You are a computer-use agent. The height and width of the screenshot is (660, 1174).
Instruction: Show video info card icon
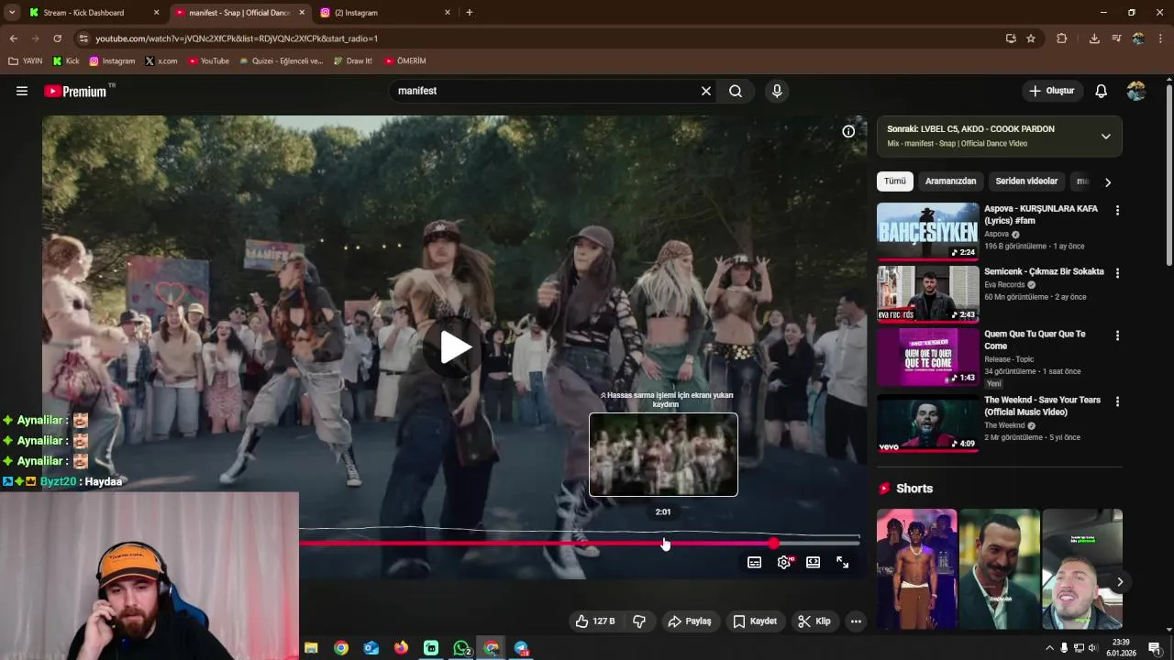coord(848,131)
